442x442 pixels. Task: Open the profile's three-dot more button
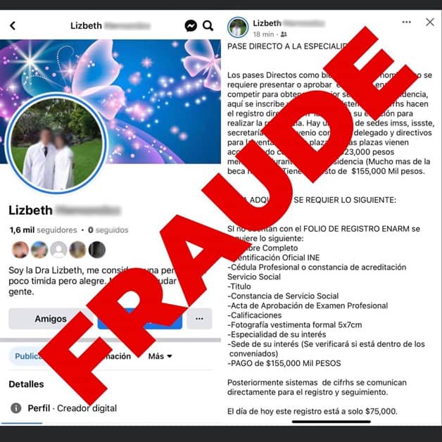pos(199,319)
